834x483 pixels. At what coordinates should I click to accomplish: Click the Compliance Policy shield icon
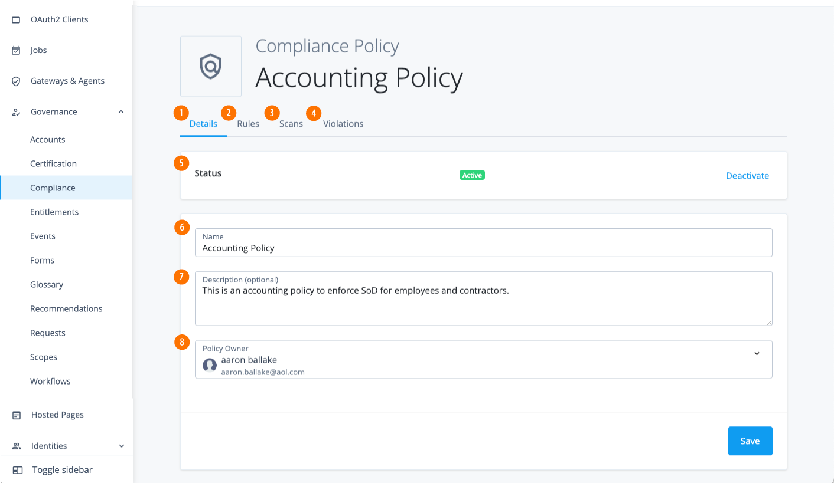tap(211, 67)
